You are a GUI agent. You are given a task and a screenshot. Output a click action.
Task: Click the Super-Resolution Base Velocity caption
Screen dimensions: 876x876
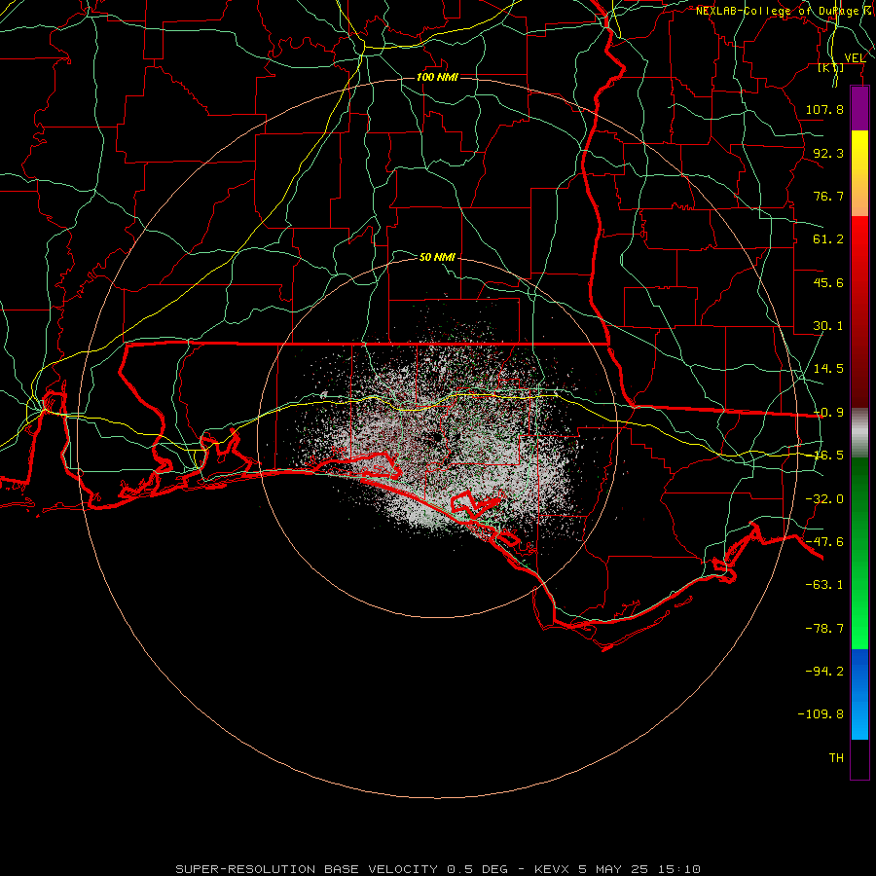(x=438, y=869)
